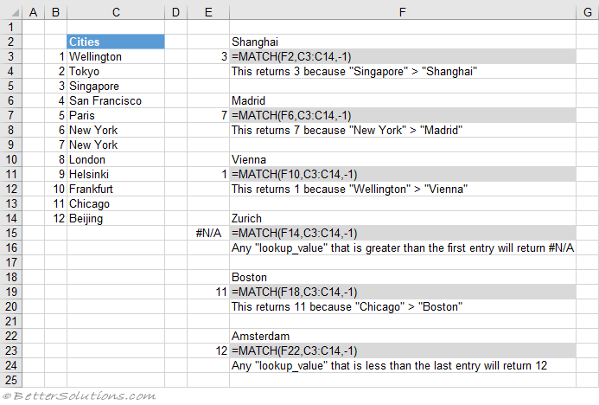
Task: Select the Chicago cell
Action: [116, 204]
